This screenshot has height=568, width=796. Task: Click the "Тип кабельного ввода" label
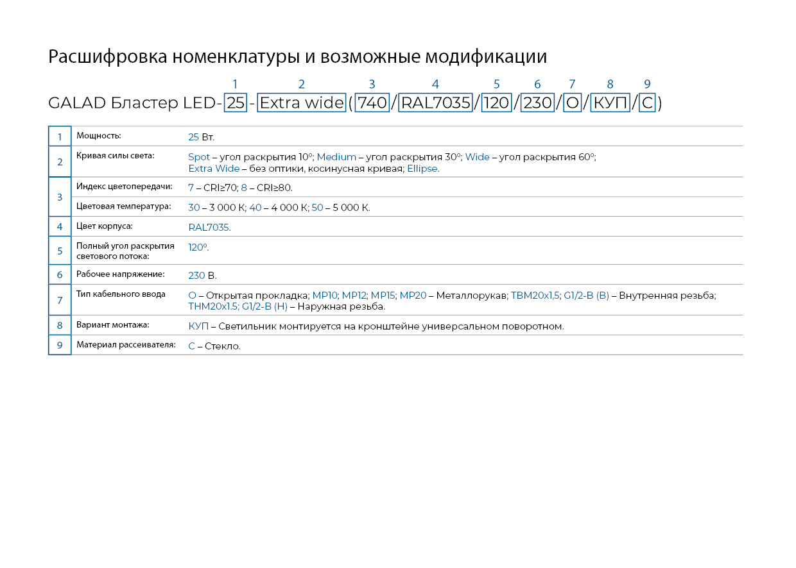click(x=121, y=294)
